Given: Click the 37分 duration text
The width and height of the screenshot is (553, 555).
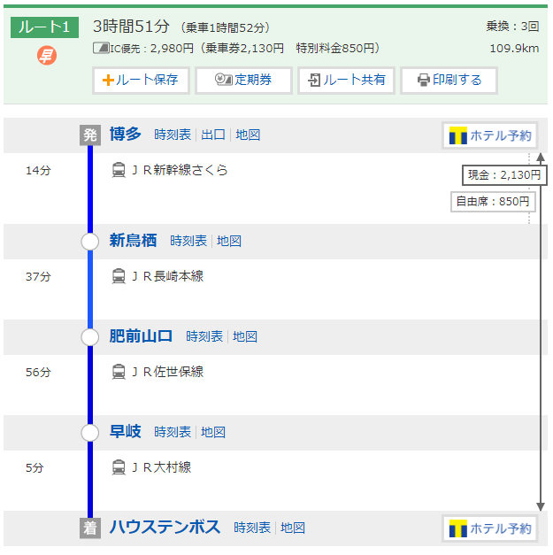Looking at the screenshot, I should [x=38, y=277].
